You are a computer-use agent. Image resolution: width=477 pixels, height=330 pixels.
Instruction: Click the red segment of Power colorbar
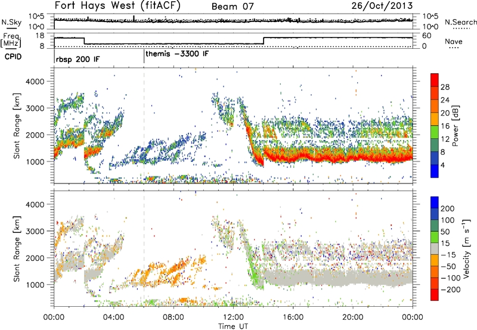[434, 80]
